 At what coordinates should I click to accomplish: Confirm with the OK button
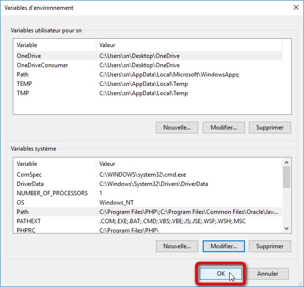coord(221,274)
